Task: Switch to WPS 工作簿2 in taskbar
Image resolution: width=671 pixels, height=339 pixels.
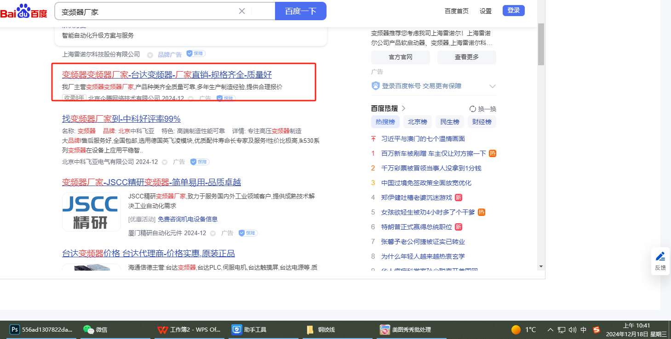Action: tap(162, 329)
